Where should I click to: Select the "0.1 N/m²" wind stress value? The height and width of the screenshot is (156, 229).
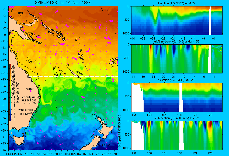(26, 114)
